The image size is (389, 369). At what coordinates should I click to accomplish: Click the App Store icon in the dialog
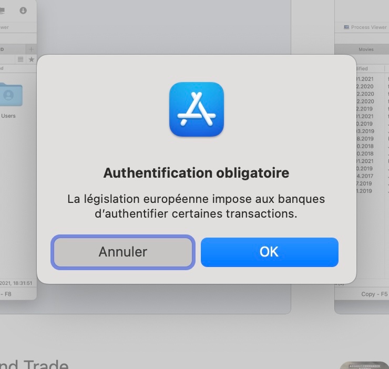coord(197,109)
